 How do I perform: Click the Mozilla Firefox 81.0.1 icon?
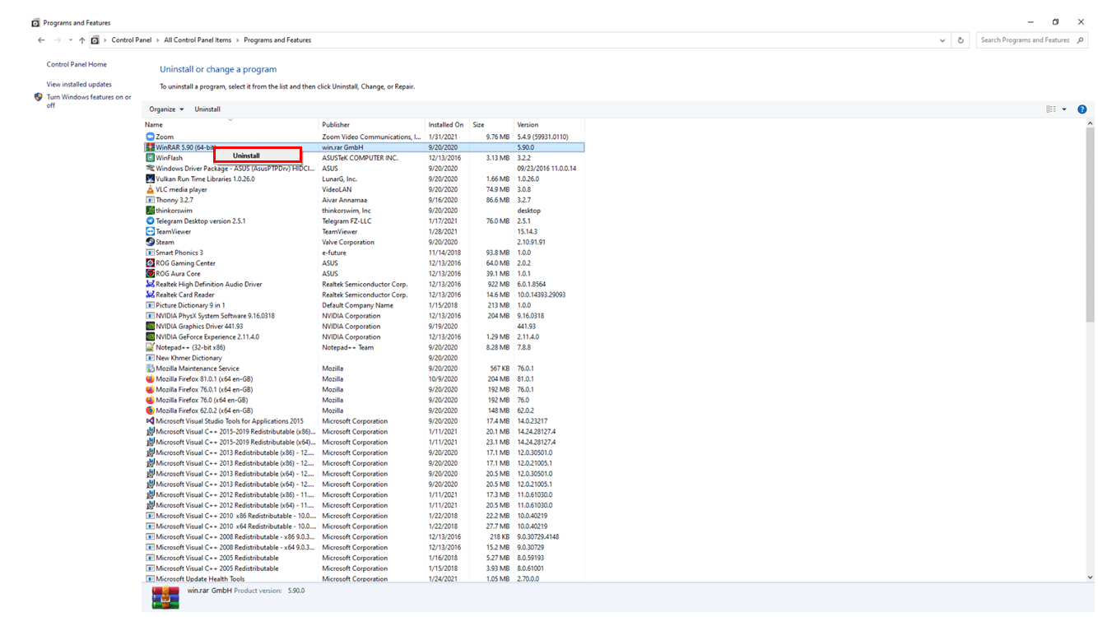150,379
